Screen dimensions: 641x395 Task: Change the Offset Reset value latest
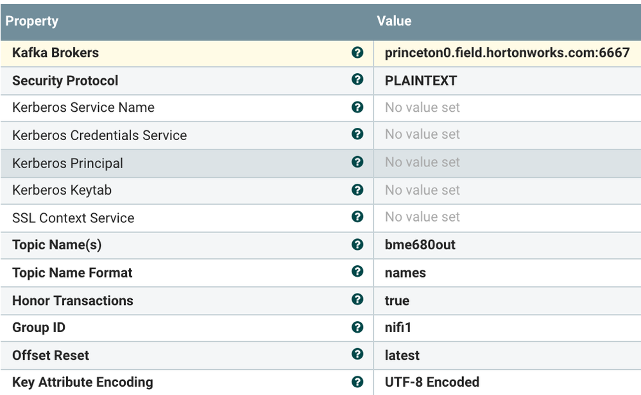pyautogui.click(x=402, y=355)
